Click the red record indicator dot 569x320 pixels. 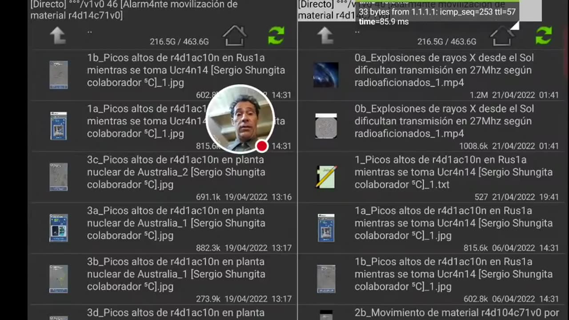click(262, 146)
